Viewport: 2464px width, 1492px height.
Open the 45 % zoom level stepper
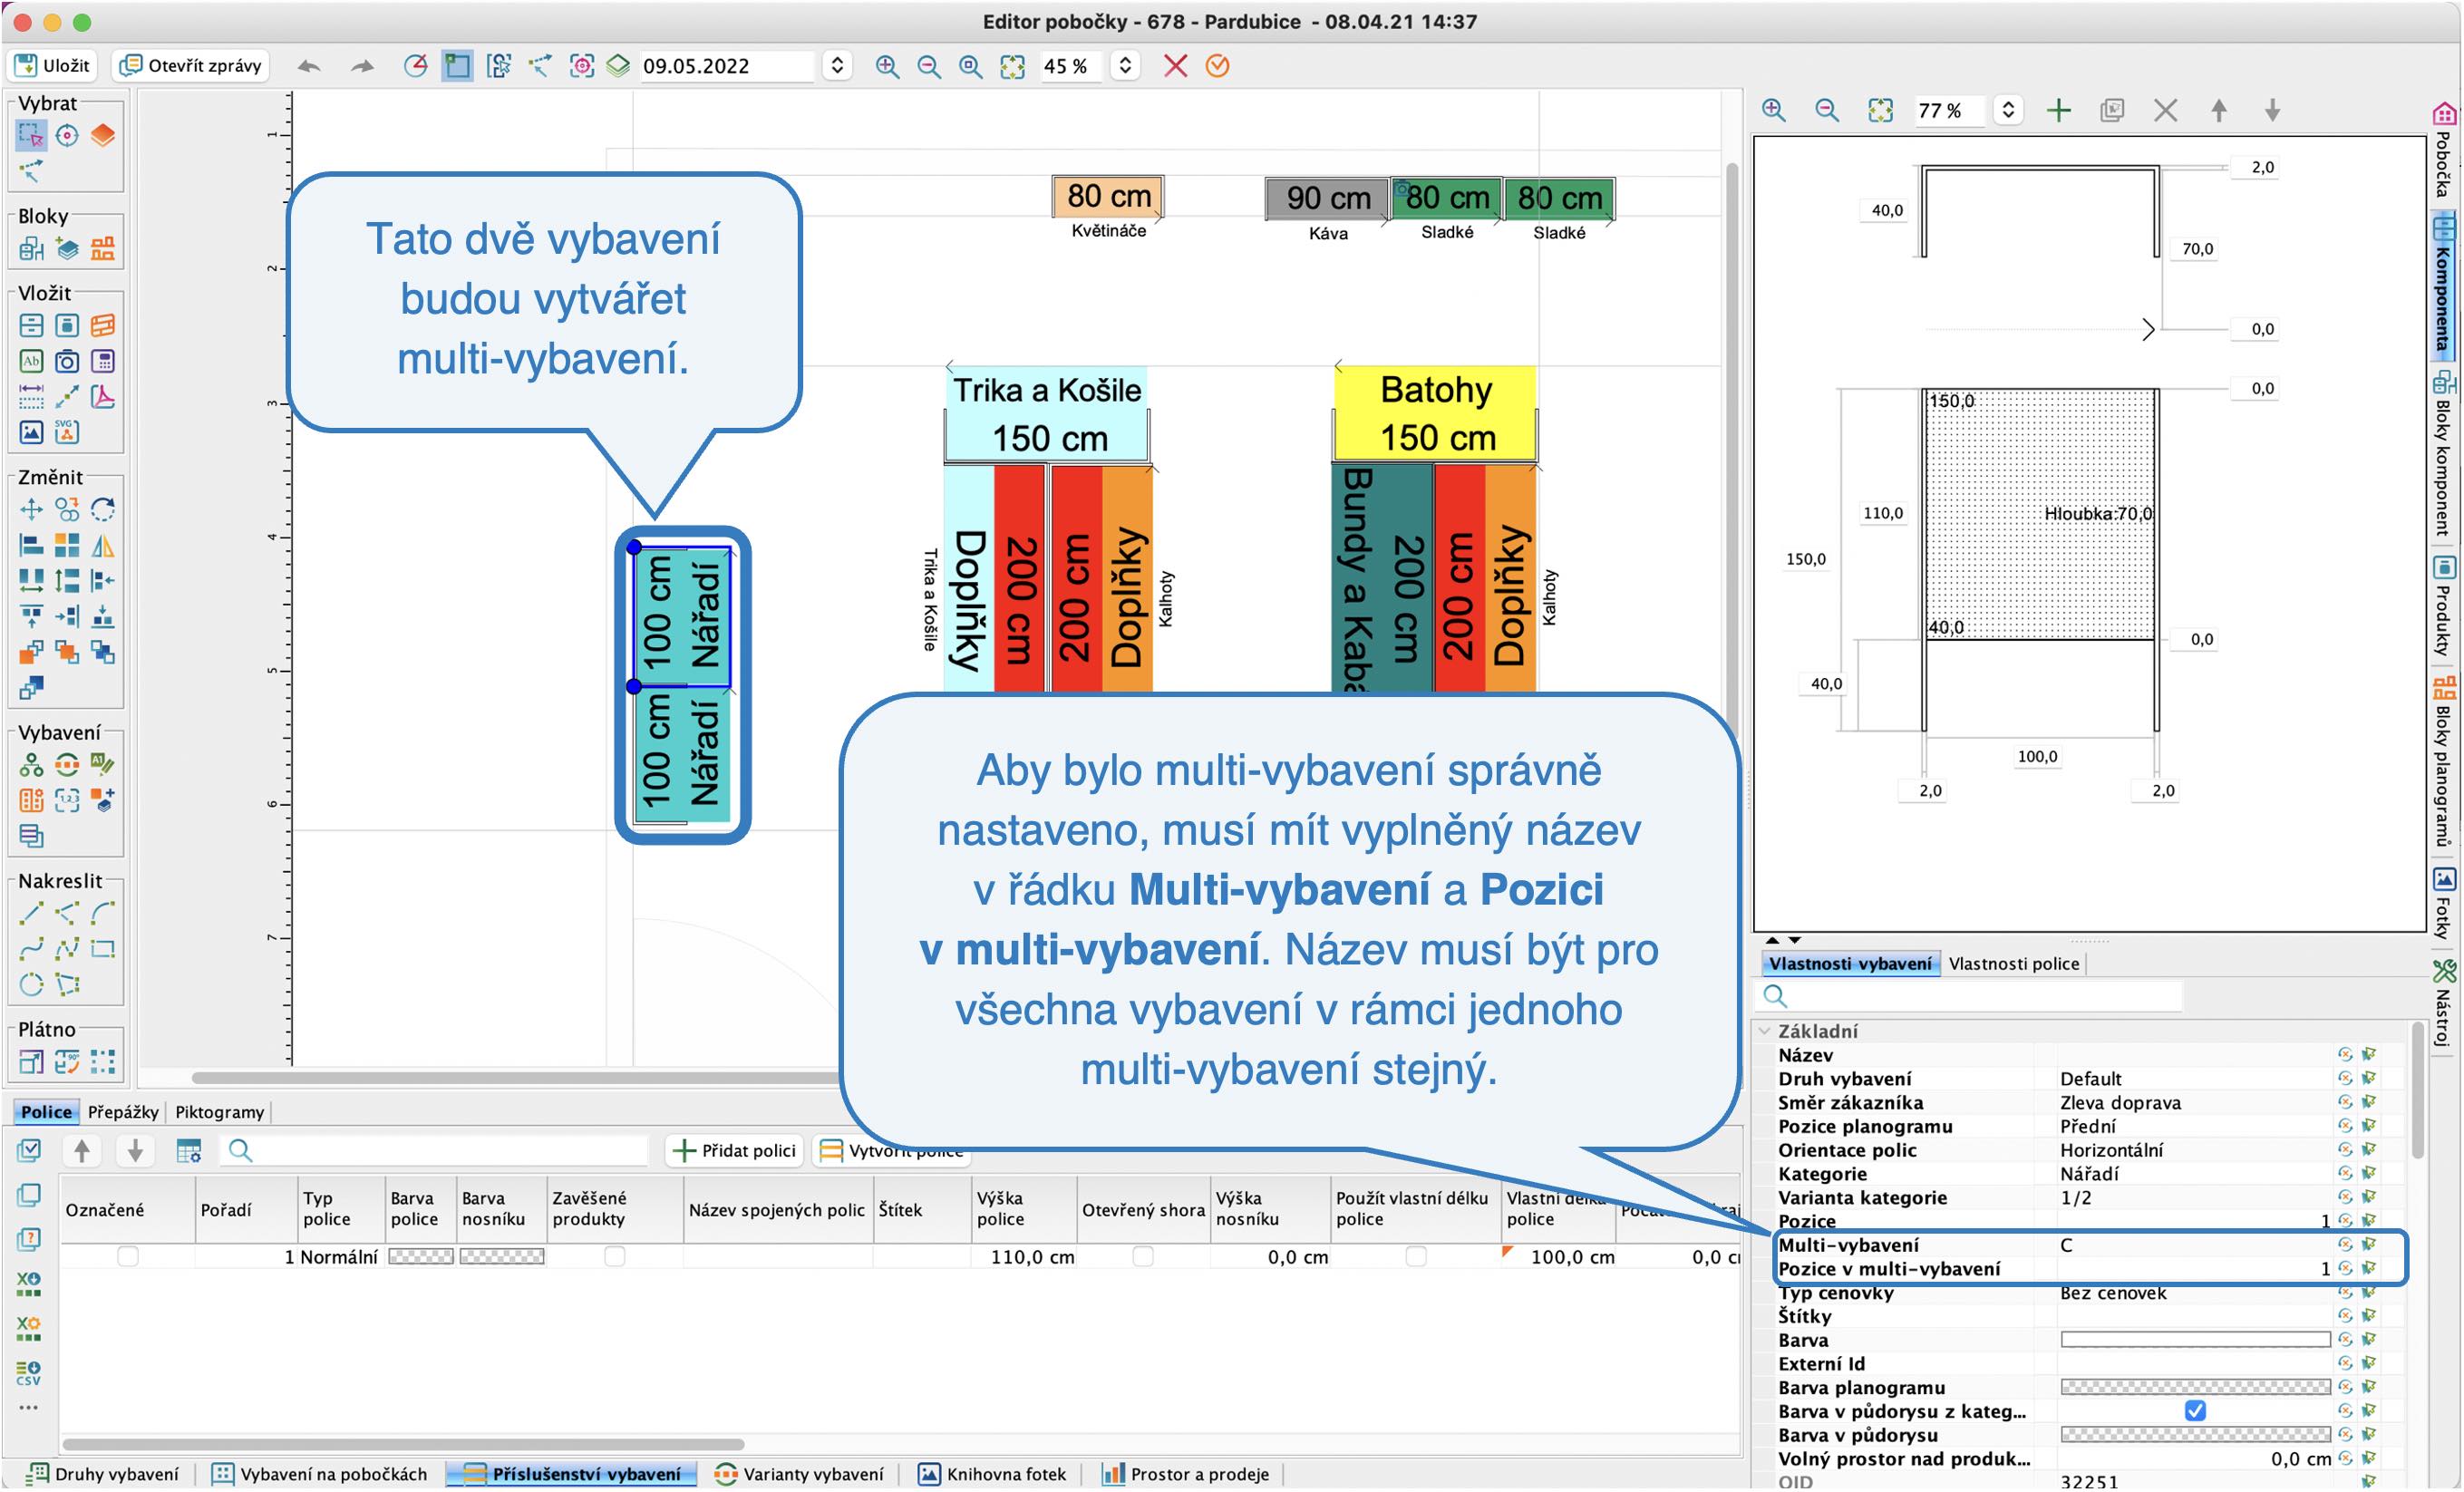pyautogui.click(x=1125, y=66)
